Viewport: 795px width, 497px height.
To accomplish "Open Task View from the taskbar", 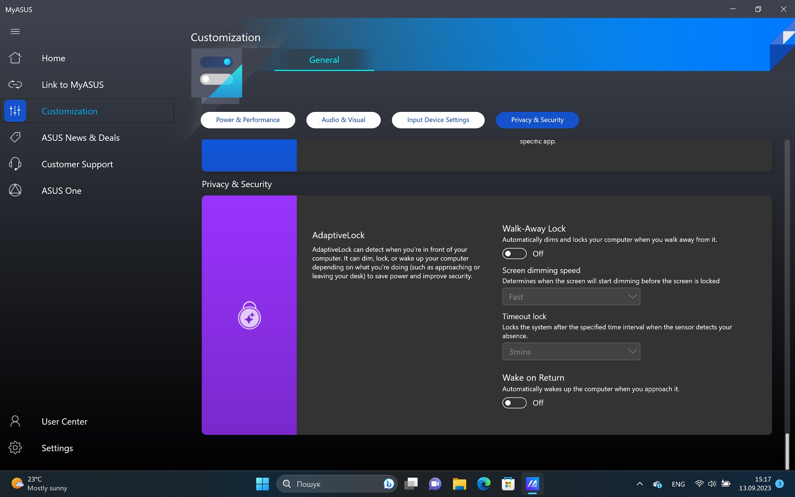I will click(x=411, y=484).
